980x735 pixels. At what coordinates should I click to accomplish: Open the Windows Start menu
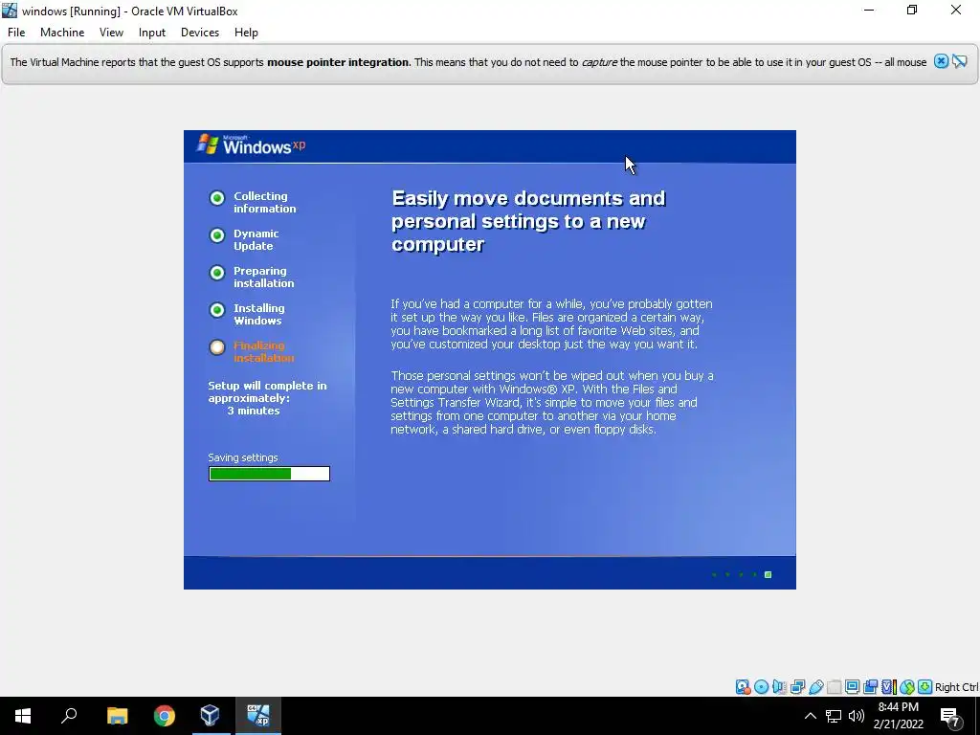coord(23,716)
